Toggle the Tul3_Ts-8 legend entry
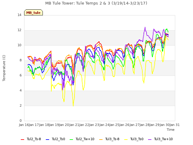Image resolution: width=193 pixels, height=145 pixels. (109, 139)
